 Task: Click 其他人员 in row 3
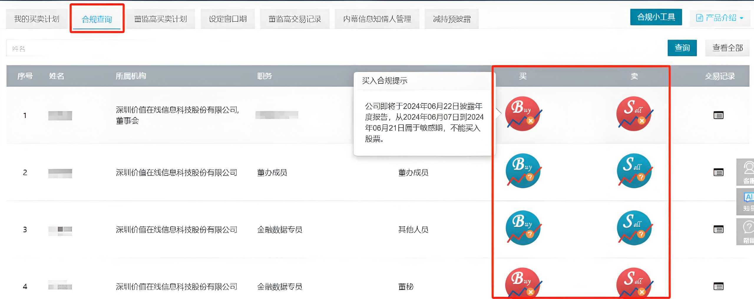coord(413,229)
